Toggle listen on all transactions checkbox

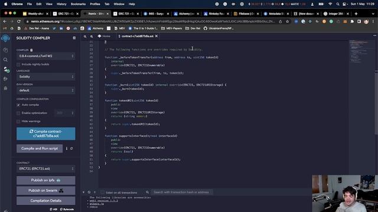pyautogui.click(x=103, y=193)
